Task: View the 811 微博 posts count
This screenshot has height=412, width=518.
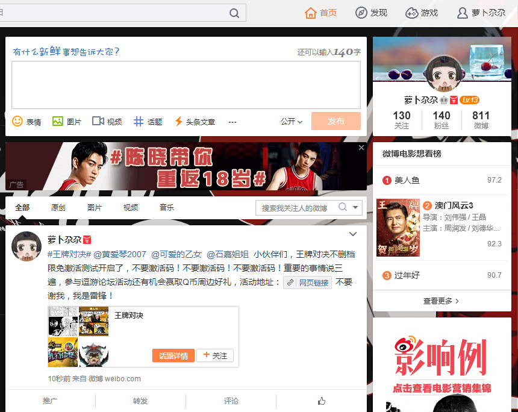Action: coord(481,120)
